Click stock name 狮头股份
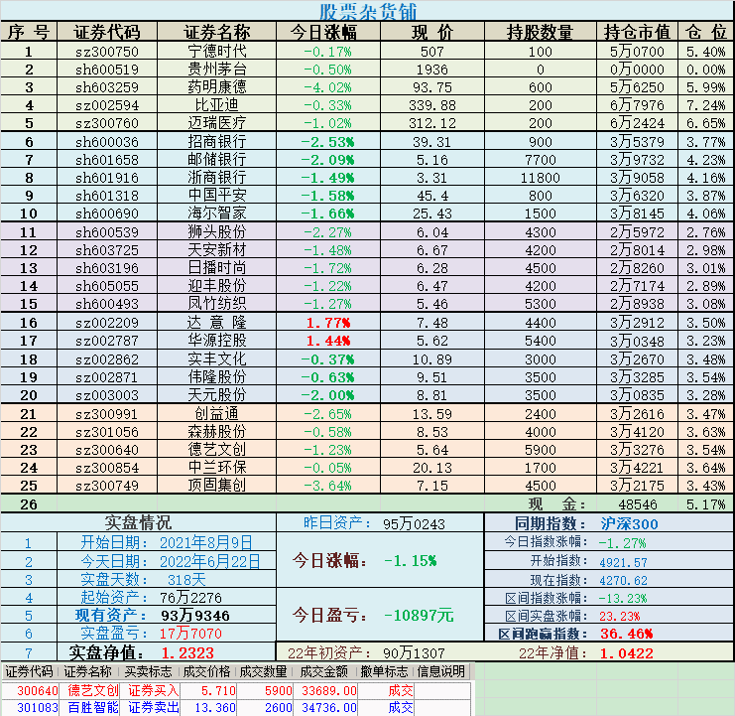The width and height of the screenshot is (735, 716). pos(217,231)
